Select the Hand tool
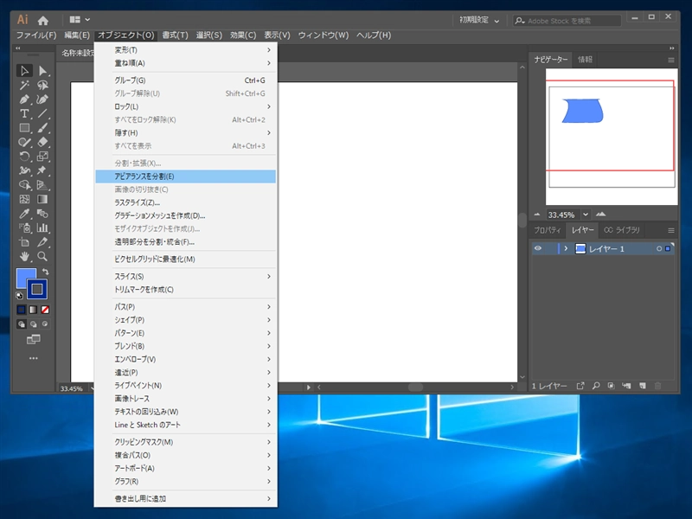 24,256
